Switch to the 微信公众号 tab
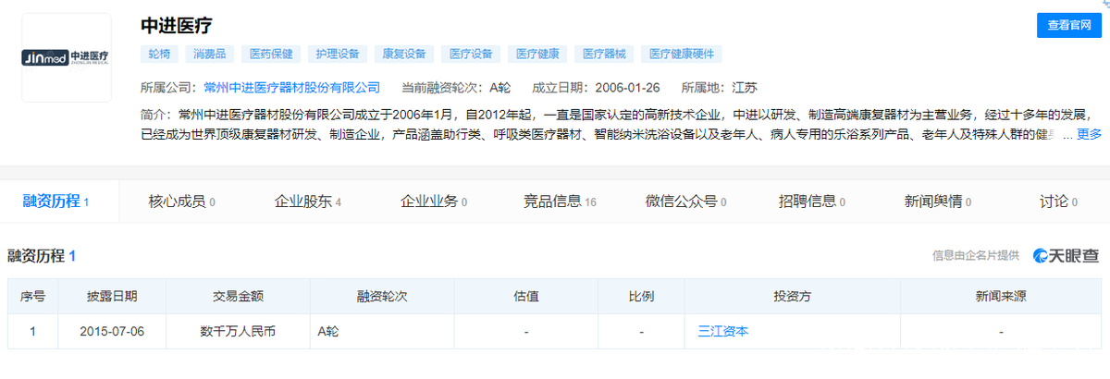1110x379 pixels. (685, 201)
